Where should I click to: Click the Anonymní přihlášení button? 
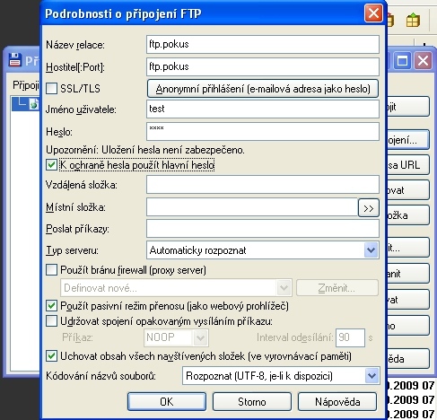click(263, 89)
